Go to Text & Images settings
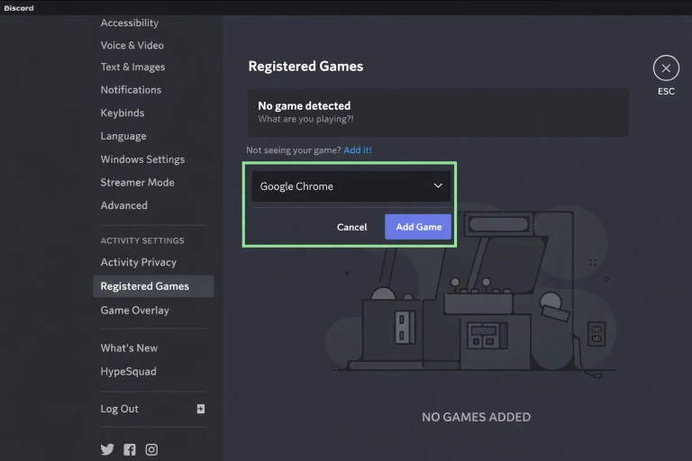This screenshot has width=692, height=461. pos(132,67)
